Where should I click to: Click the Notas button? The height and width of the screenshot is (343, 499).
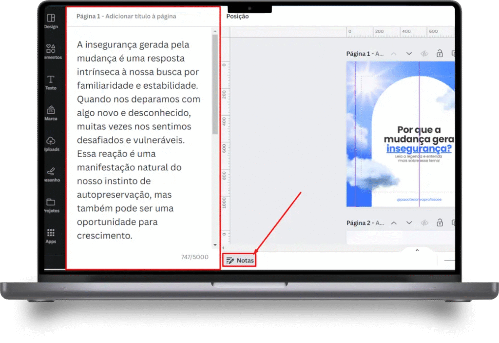(x=240, y=261)
